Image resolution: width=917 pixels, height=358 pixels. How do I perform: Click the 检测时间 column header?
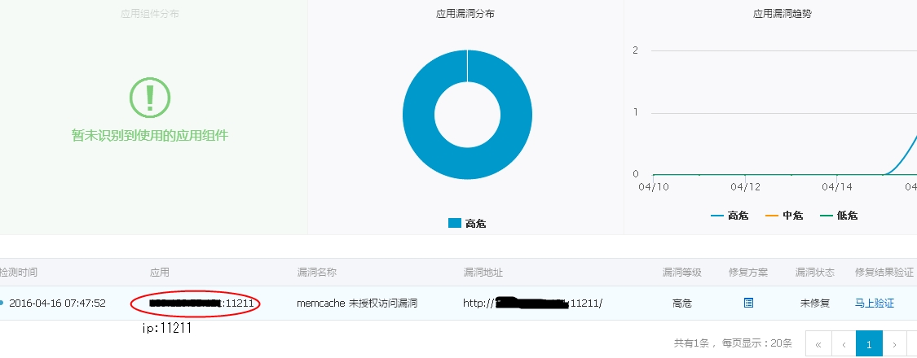click(18, 272)
